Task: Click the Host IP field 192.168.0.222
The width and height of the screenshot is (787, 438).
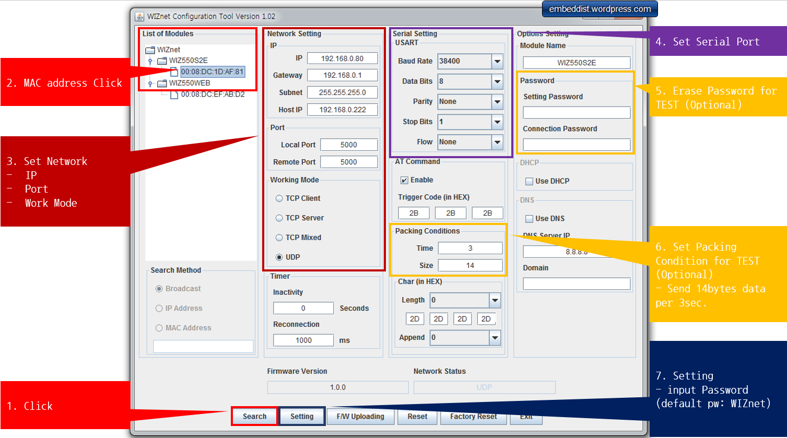Action: [x=343, y=110]
